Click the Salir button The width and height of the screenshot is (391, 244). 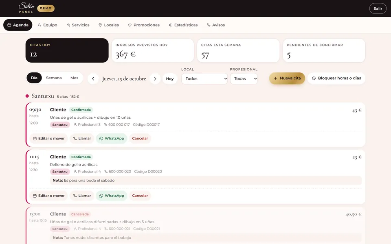[378, 9]
